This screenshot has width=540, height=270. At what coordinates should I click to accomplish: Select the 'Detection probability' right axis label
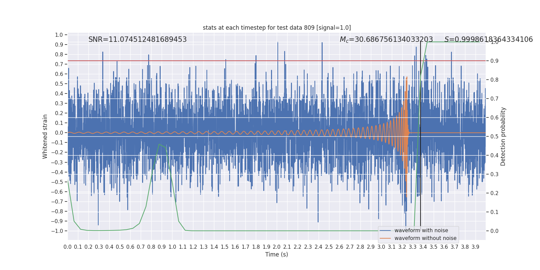click(x=503, y=136)
